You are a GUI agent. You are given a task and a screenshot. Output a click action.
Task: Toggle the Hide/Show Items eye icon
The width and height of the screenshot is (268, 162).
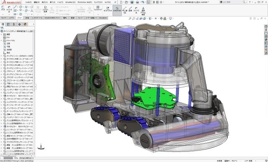click(x=155, y=18)
